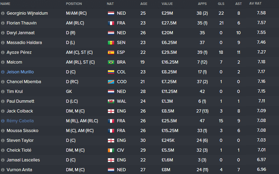Select the Chancel Mbemba row
Image resolution: width=279 pixels, height=174 pixels.
(140, 82)
